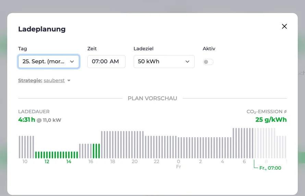Click the 10 hour label on chart axis
This screenshot has width=305, height=196.
pyautogui.click(x=25, y=161)
